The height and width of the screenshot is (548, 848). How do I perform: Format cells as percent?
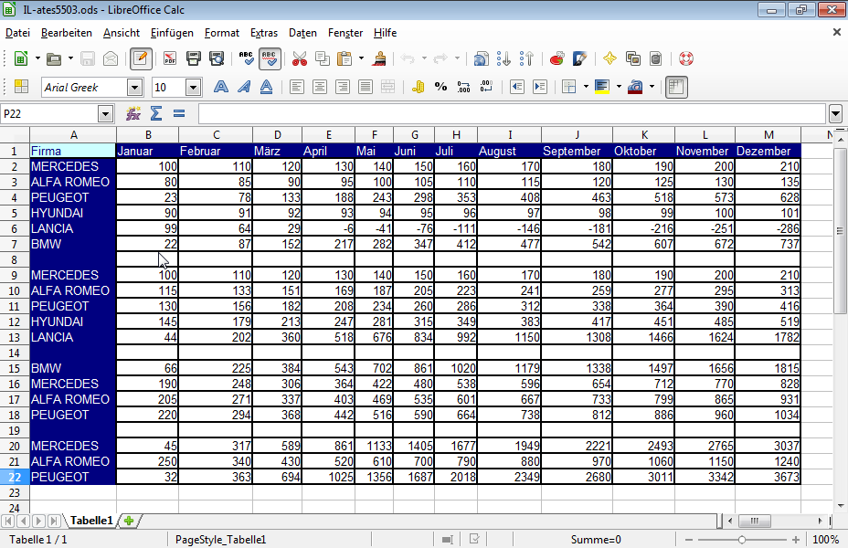[x=440, y=87]
